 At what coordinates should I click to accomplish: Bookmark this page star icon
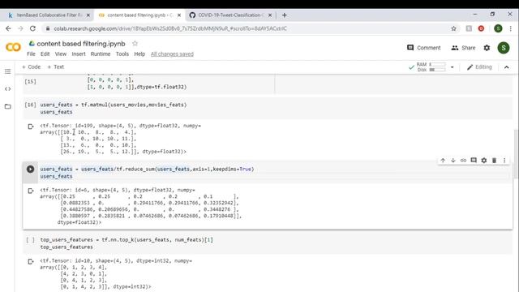pyautogui.click(x=453, y=28)
